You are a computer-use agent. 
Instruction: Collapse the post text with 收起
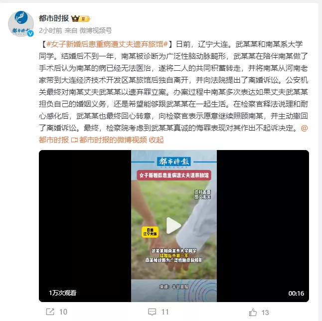pos(156,140)
